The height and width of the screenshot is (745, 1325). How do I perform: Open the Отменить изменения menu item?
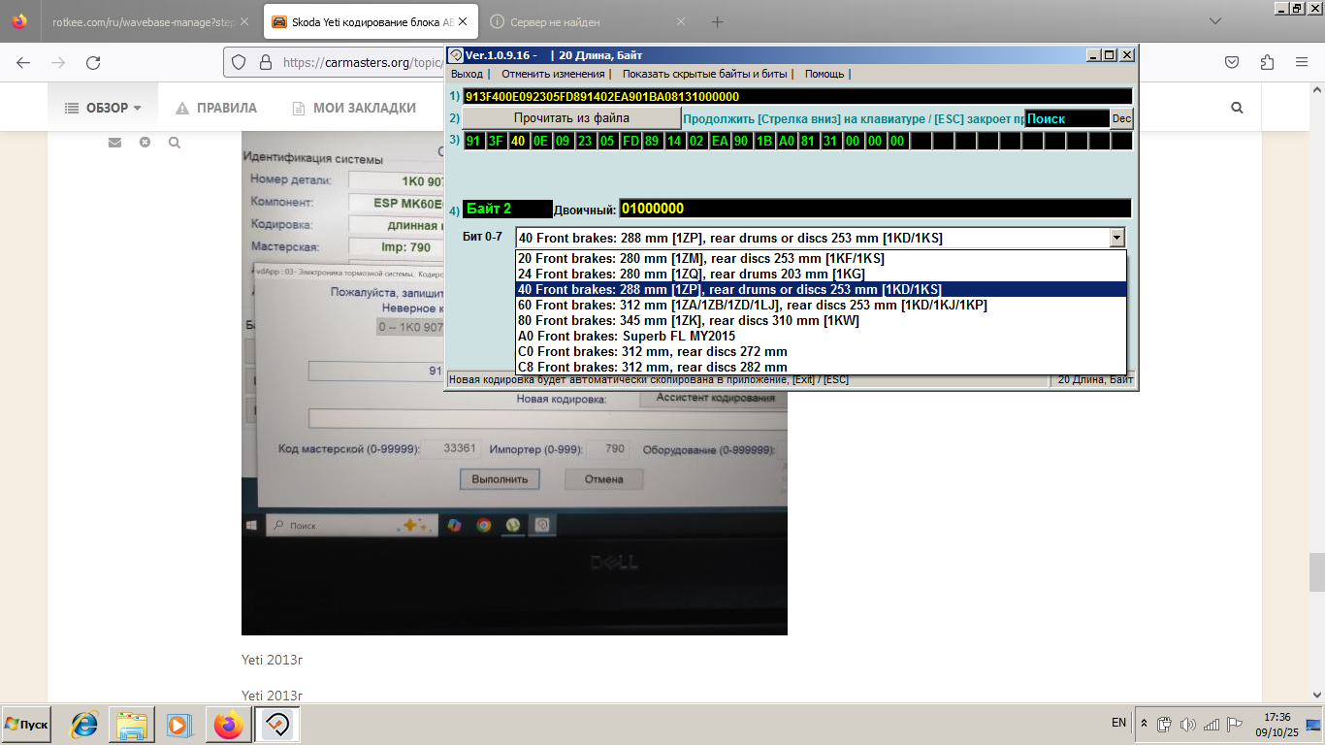(553, 74)
